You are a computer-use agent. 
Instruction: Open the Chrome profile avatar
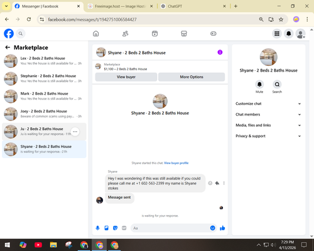pyautogui.click(x=296, y=19)
